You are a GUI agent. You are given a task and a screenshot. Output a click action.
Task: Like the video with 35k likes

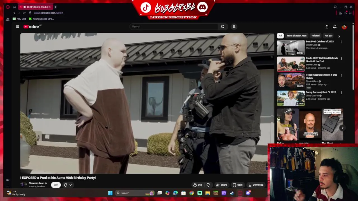click(197, 185)
